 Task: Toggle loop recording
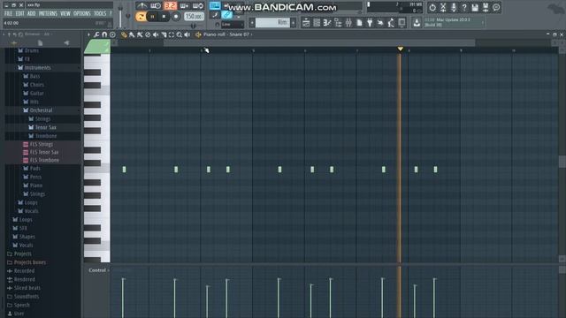coord(198,5)
